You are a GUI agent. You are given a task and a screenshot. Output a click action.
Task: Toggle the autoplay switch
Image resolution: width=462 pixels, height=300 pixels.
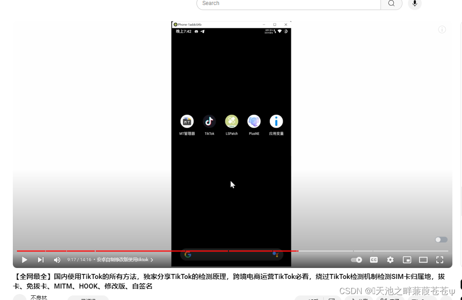pos(357,260)
